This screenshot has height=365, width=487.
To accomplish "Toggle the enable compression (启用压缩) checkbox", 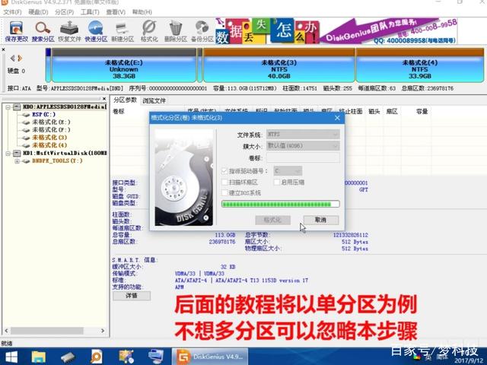I will [x=276, y=182].
